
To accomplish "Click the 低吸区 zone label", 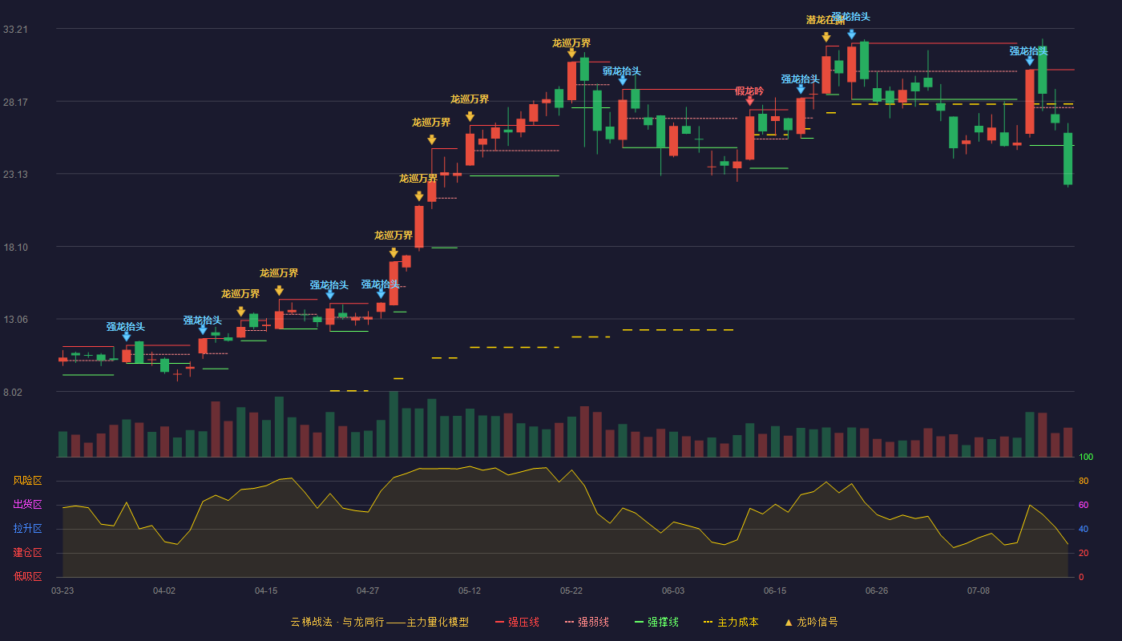I will 27,576.
